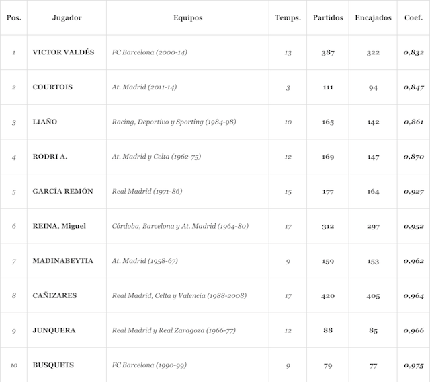Click the Coef. column header
Viewport: 430px width, 382px height.
click(414, 17)
